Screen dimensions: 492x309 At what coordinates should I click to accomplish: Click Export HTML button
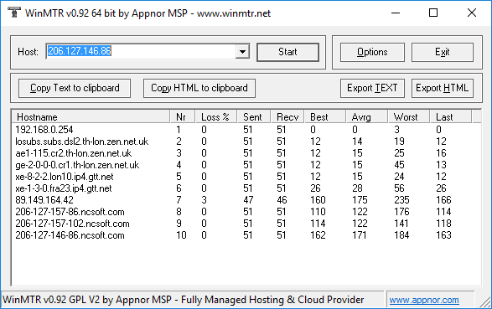(x=442, y=88)
